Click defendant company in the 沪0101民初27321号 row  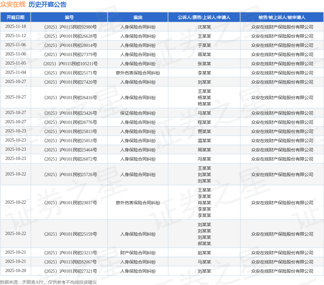coord(282,271)
